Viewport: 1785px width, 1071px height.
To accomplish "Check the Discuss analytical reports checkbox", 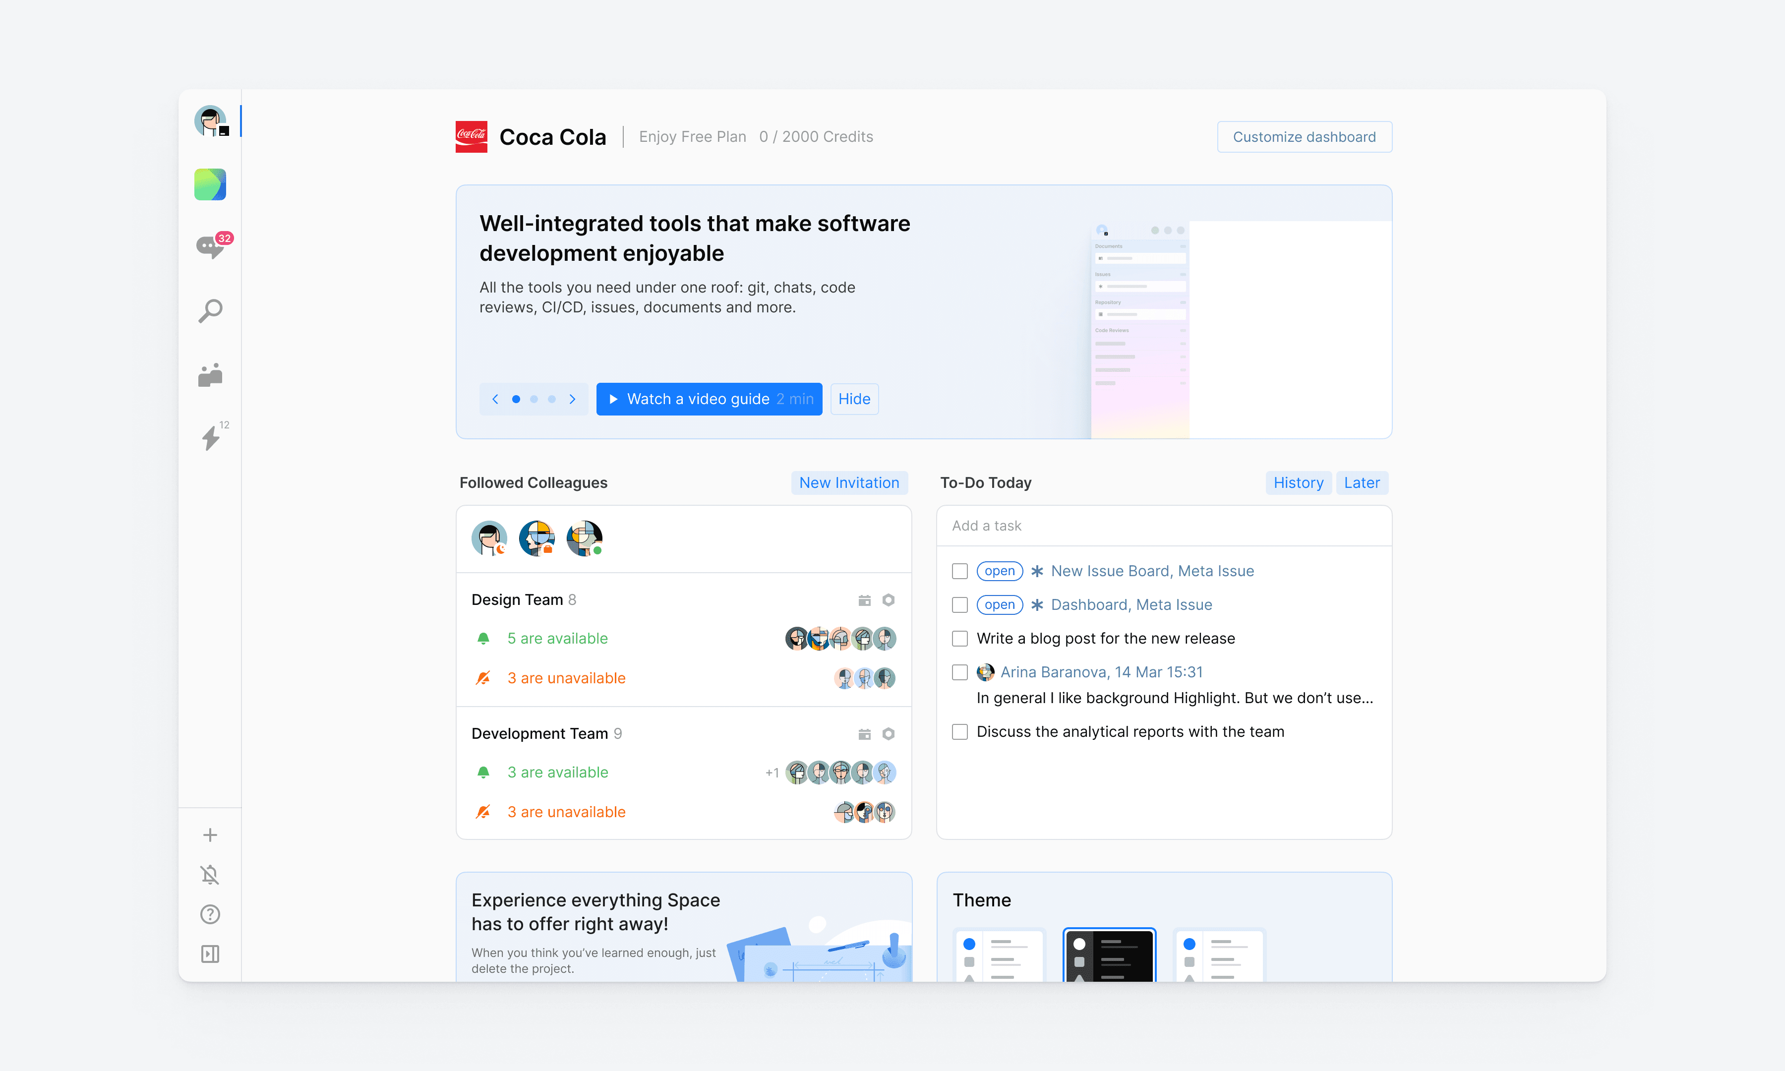I will [960, 732].
